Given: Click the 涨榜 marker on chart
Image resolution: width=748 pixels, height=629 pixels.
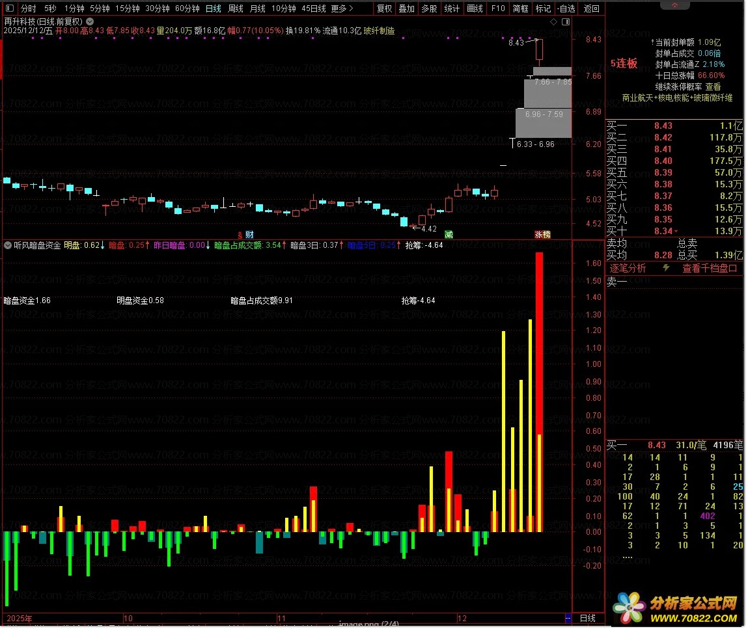Looking at the screenshot, I should point(542,234).
